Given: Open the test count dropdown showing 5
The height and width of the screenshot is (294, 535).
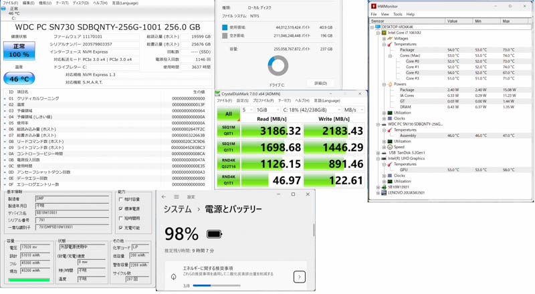Looking at the screenshot, I should [247, 110].
